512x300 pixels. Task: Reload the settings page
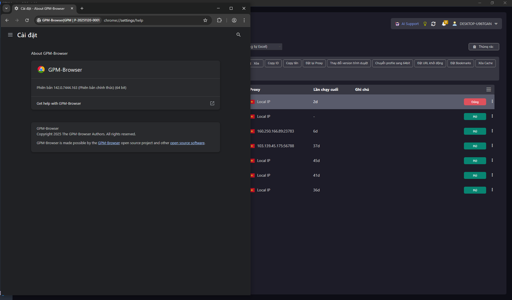27,20
